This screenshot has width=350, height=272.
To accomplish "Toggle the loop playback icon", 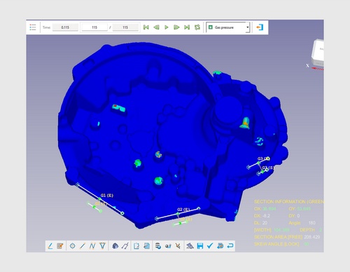I will pos(197,27).
